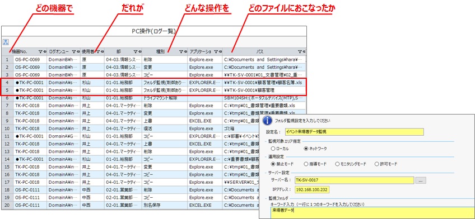Sort by the 部 column header
Viewport: 475px width, 219px height.
point(118,51)
